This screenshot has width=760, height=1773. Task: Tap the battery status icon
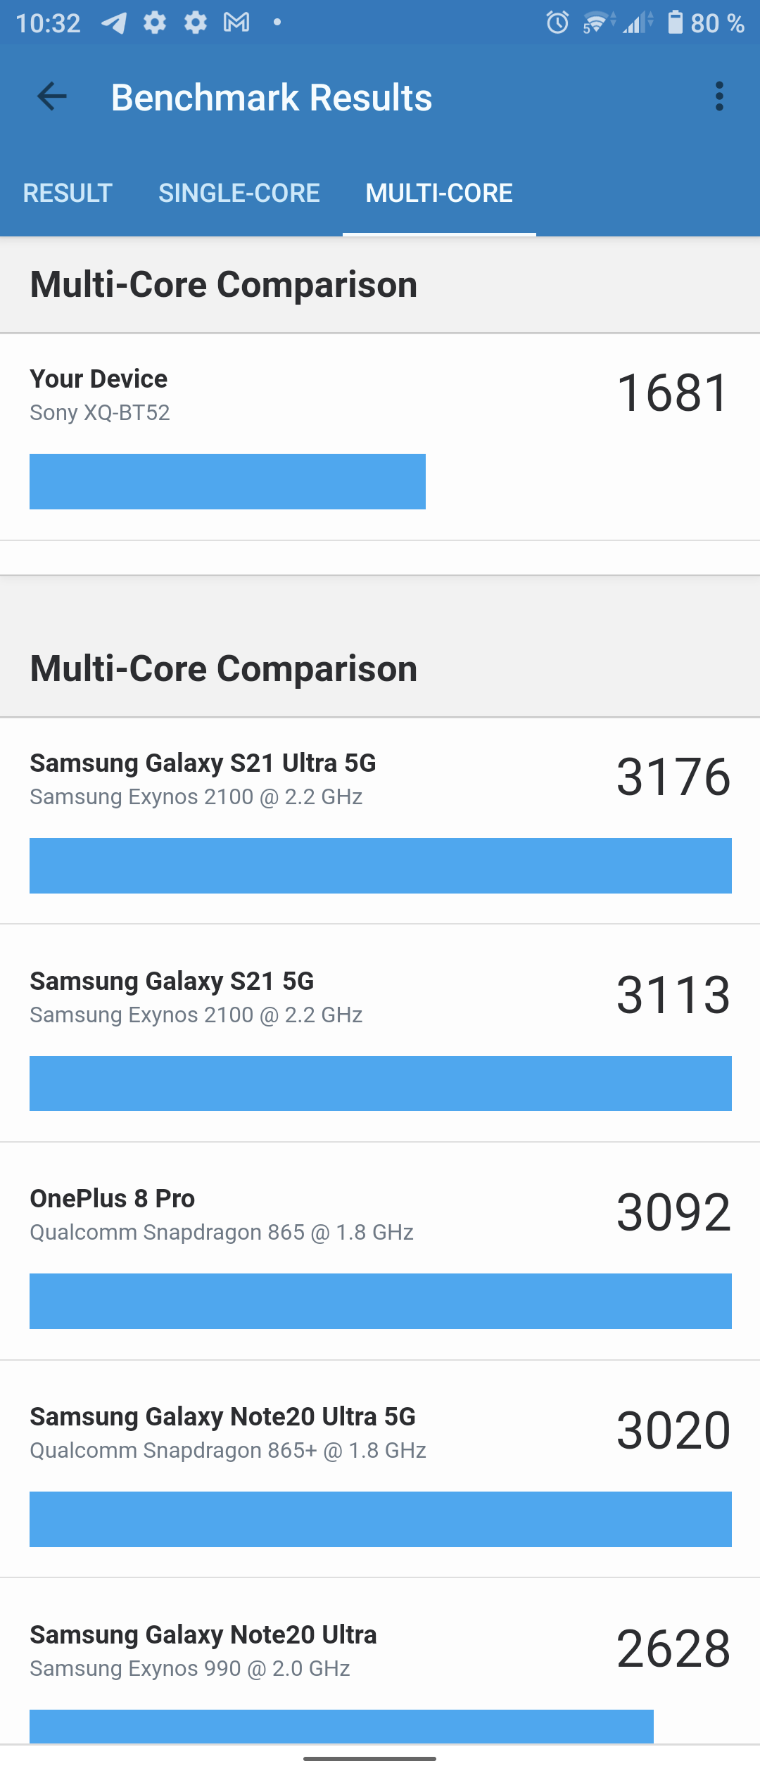point(675,23)
